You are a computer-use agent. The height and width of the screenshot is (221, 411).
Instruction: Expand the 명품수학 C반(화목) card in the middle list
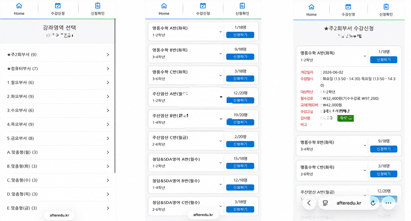pos(221,75)
